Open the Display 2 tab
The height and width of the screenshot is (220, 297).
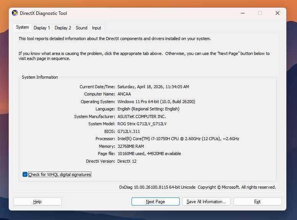click(x=63, y=28)
